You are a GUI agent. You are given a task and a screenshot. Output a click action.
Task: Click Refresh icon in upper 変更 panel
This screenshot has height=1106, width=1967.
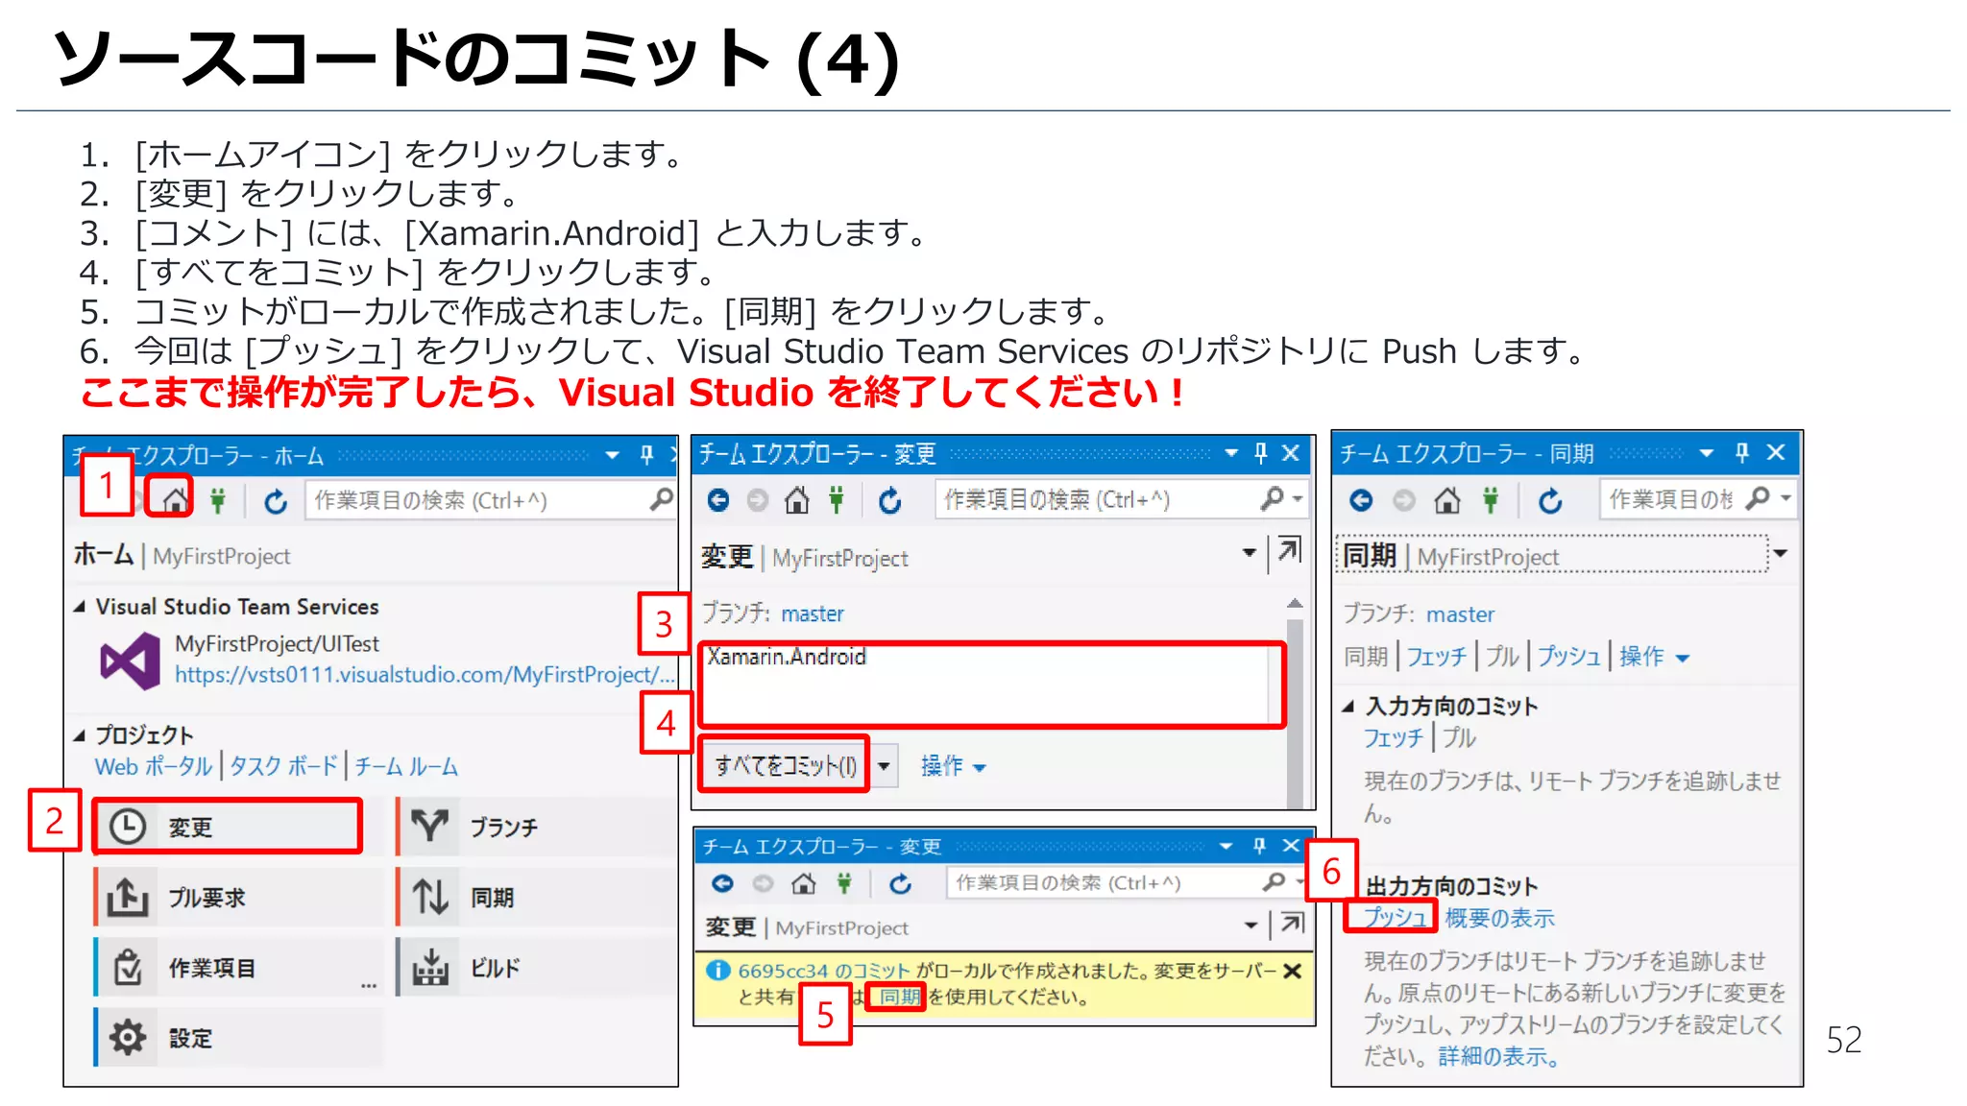[890, 500]
